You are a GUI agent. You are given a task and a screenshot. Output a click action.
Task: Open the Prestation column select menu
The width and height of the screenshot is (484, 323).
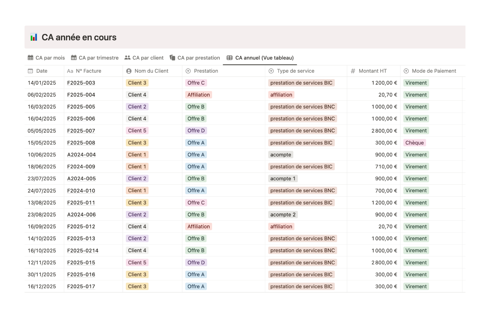coord(223,71)
